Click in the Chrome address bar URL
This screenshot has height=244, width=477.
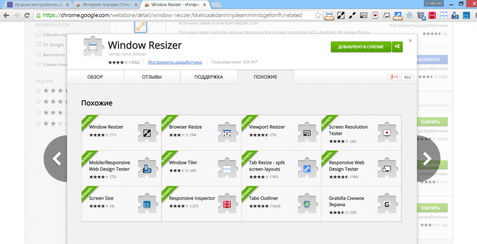point(172,15)
